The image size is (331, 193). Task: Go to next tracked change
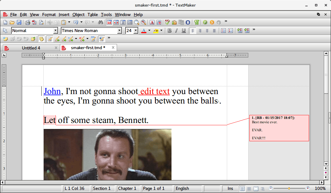tap(64, 39)
